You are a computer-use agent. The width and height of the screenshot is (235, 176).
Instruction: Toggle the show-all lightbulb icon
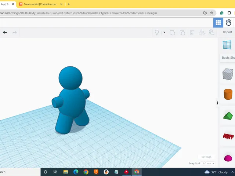[x=157, y=32]
